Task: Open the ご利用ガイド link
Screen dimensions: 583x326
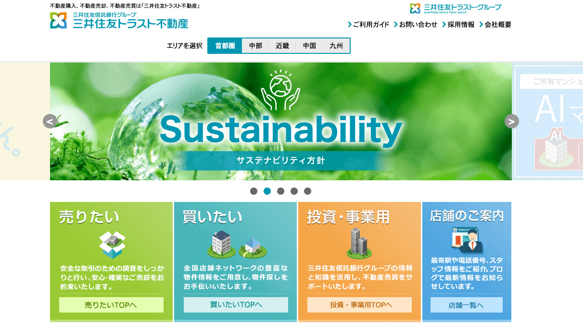Action: (x=368, y=25)
